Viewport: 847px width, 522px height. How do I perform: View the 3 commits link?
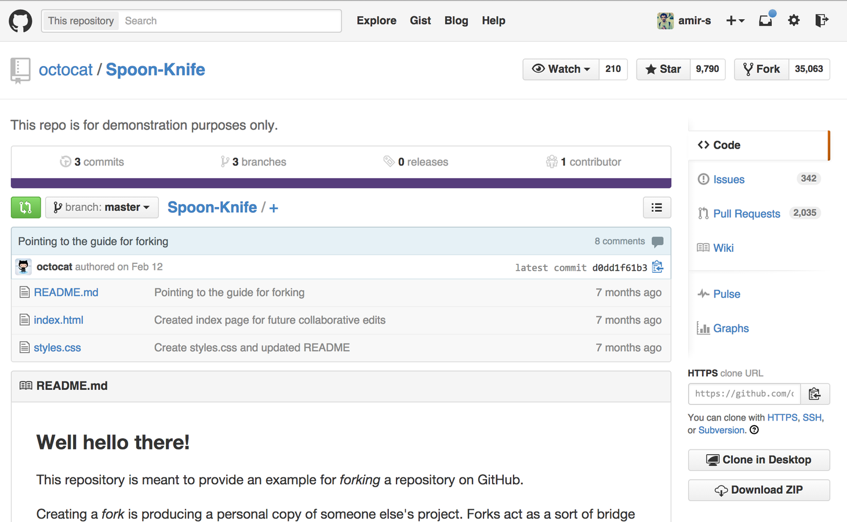(x=92, y=162)
